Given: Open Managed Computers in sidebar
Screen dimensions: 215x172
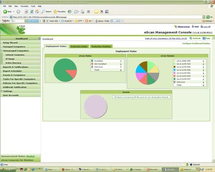Looking at the screenshot, I should click(x=20, y=47).
